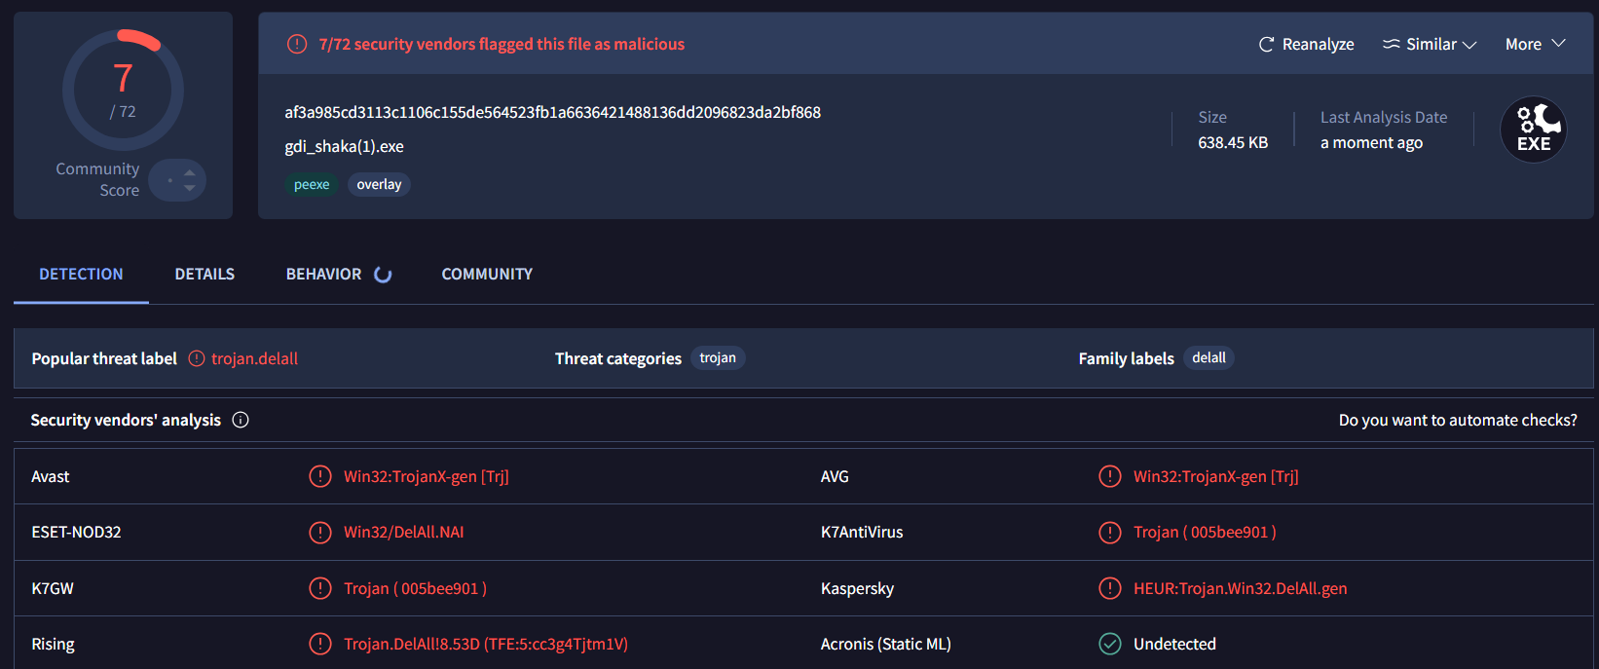
Task: Click the alert icon for Kaspersky's detection
Action: [x=1109, y=588]
